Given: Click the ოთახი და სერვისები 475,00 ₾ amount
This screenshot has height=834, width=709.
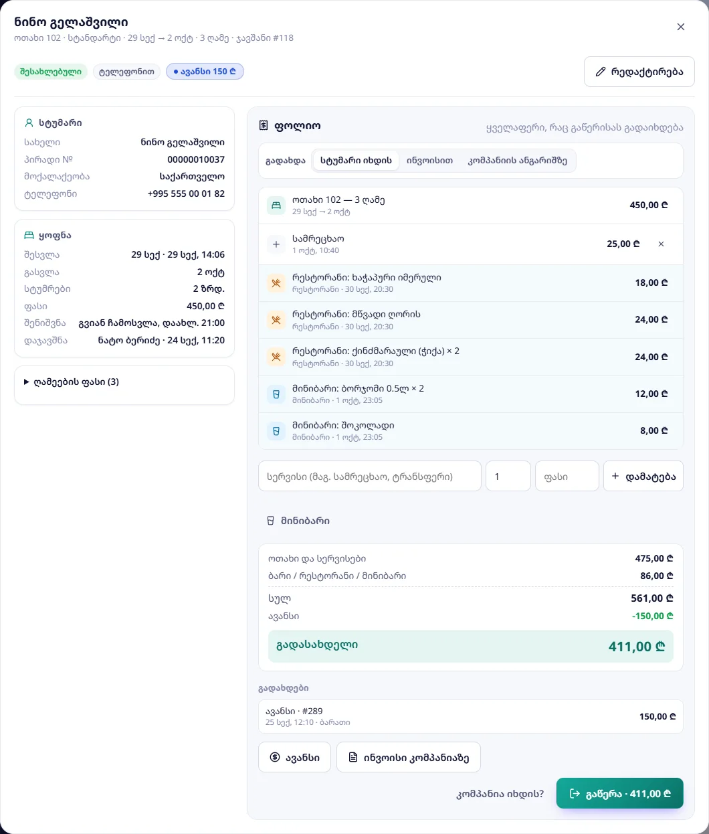Looking at the screenshot, I should coord(654,558).
